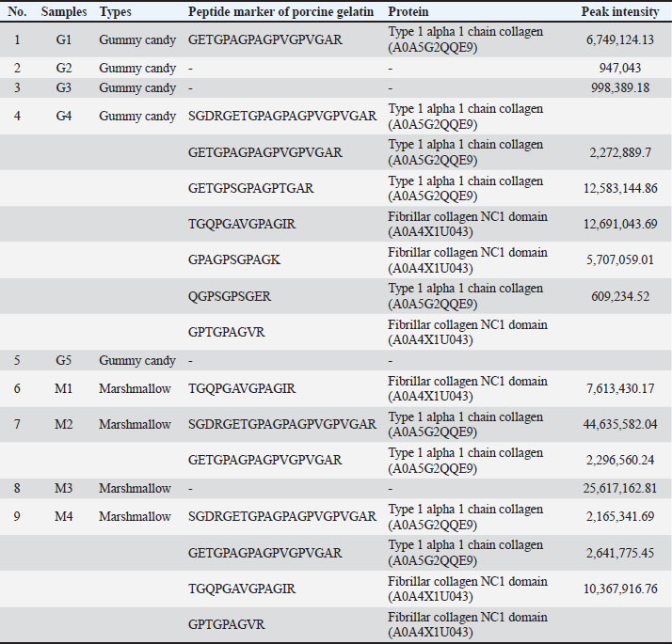The width and height of the screenshot is (672, 644).
Task: Click sample cell G4
Action: (63, 117)
